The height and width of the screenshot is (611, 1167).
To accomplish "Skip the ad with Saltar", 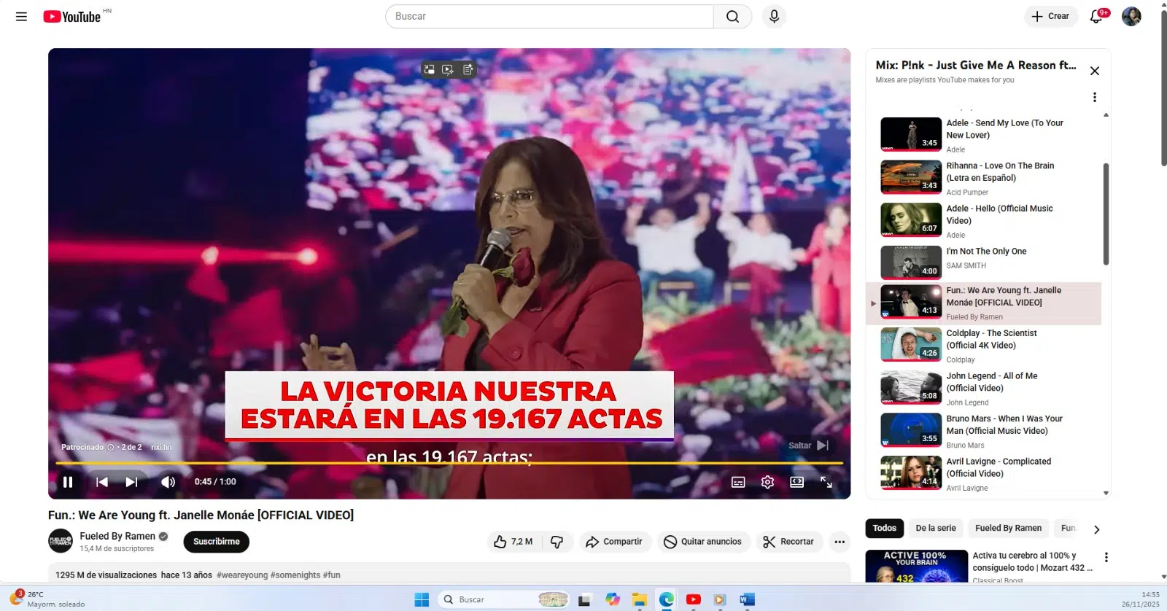I will 808,445.
